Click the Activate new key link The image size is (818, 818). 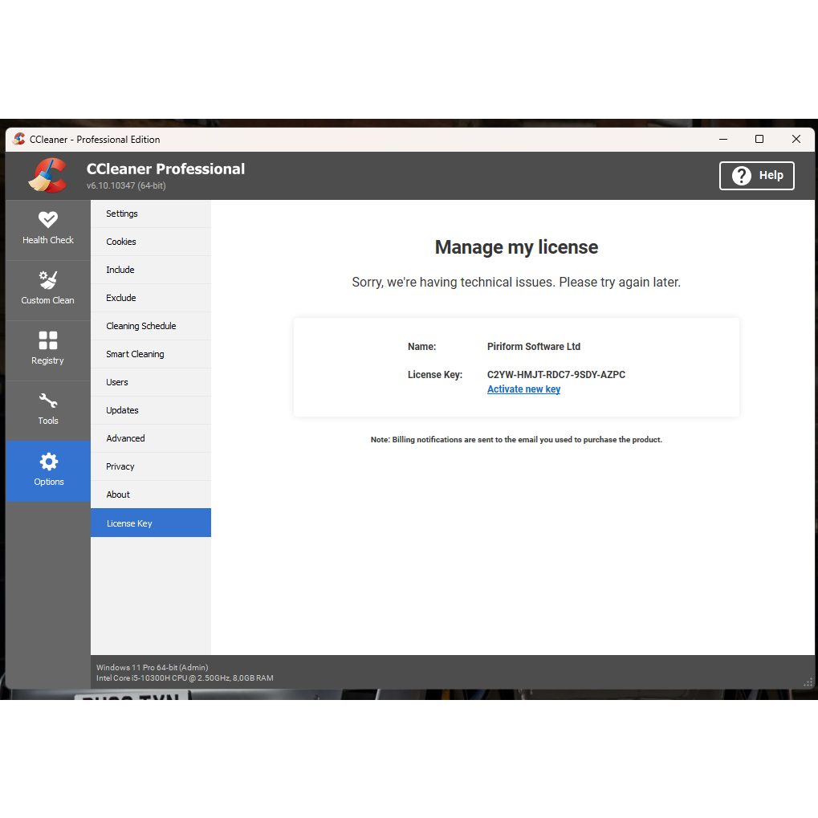click(523, 389)
